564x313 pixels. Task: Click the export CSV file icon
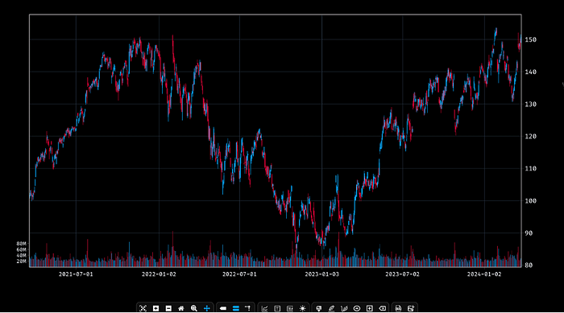click(398, 308)
